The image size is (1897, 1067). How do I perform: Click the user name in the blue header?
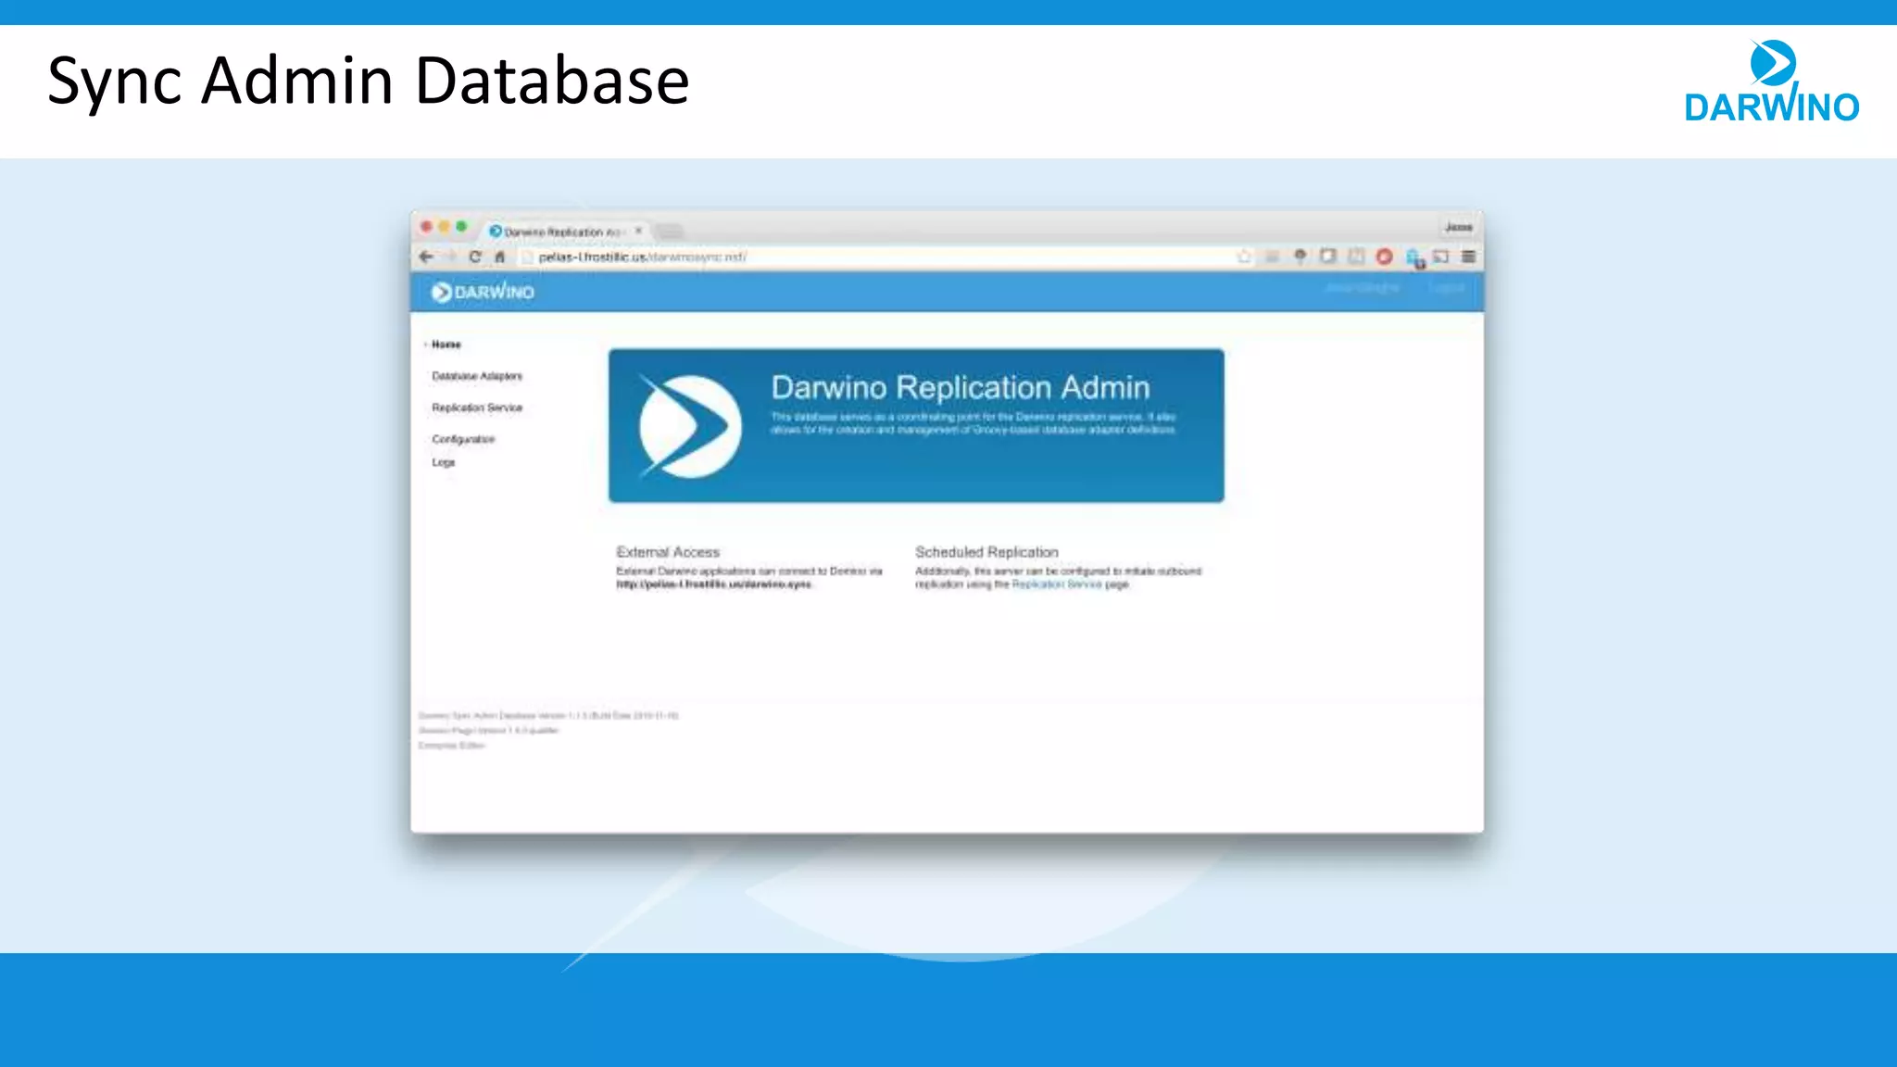tap(1362, 288)
